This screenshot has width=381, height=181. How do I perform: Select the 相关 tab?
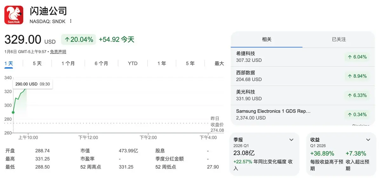pyautogui.click(x=267, y=39)
